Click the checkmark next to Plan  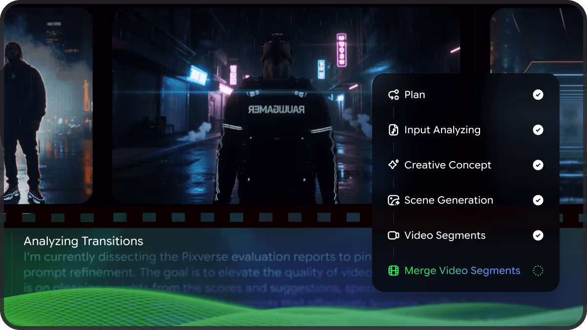point(538,95)
